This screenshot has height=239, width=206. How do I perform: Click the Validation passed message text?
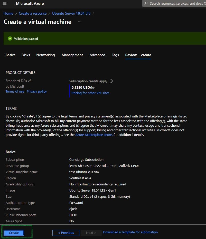click(26, 39)
